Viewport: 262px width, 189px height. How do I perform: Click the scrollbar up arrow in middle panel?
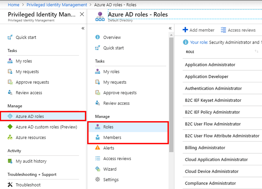click(171, 35)
